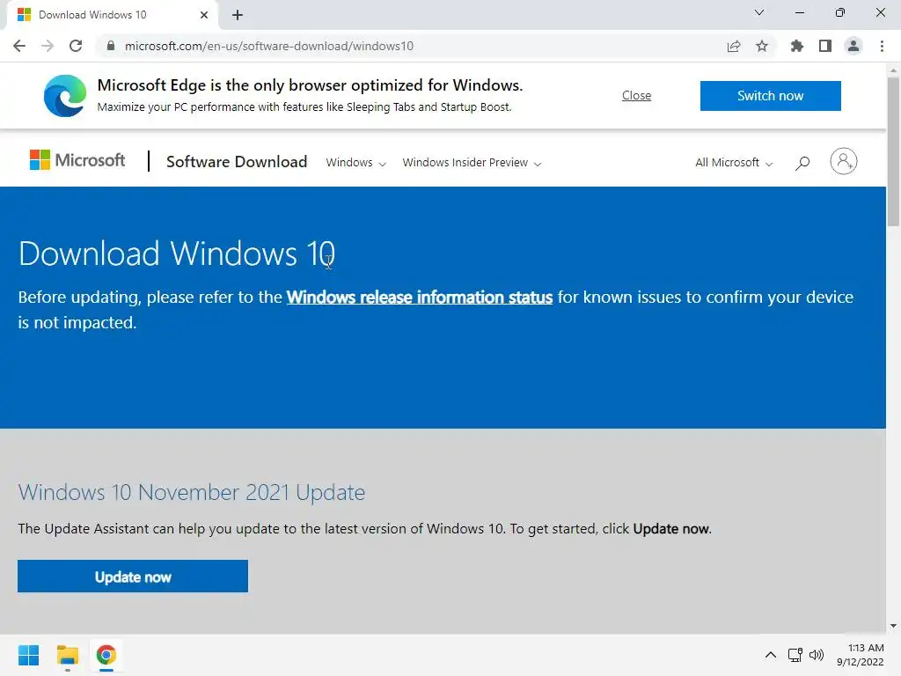Reload the current page
The width and height of the screenshot is (901, 676).
76,46
